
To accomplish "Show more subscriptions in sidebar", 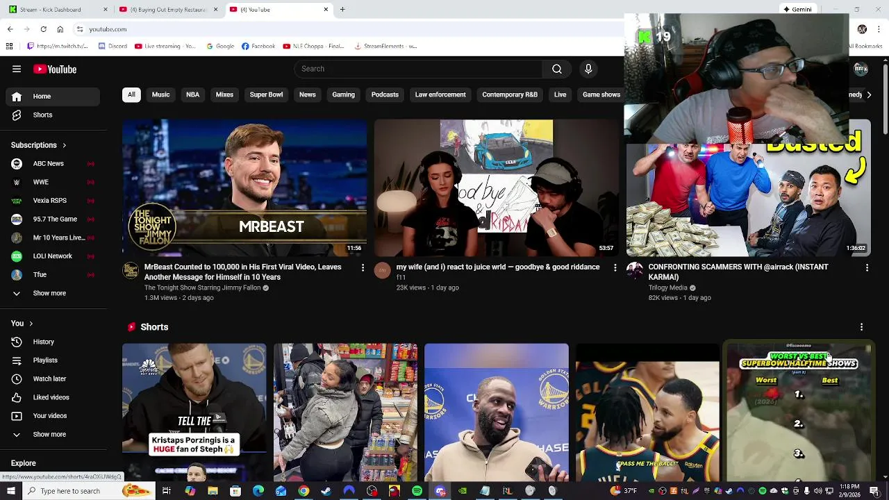I will click(x=53, y=293).
